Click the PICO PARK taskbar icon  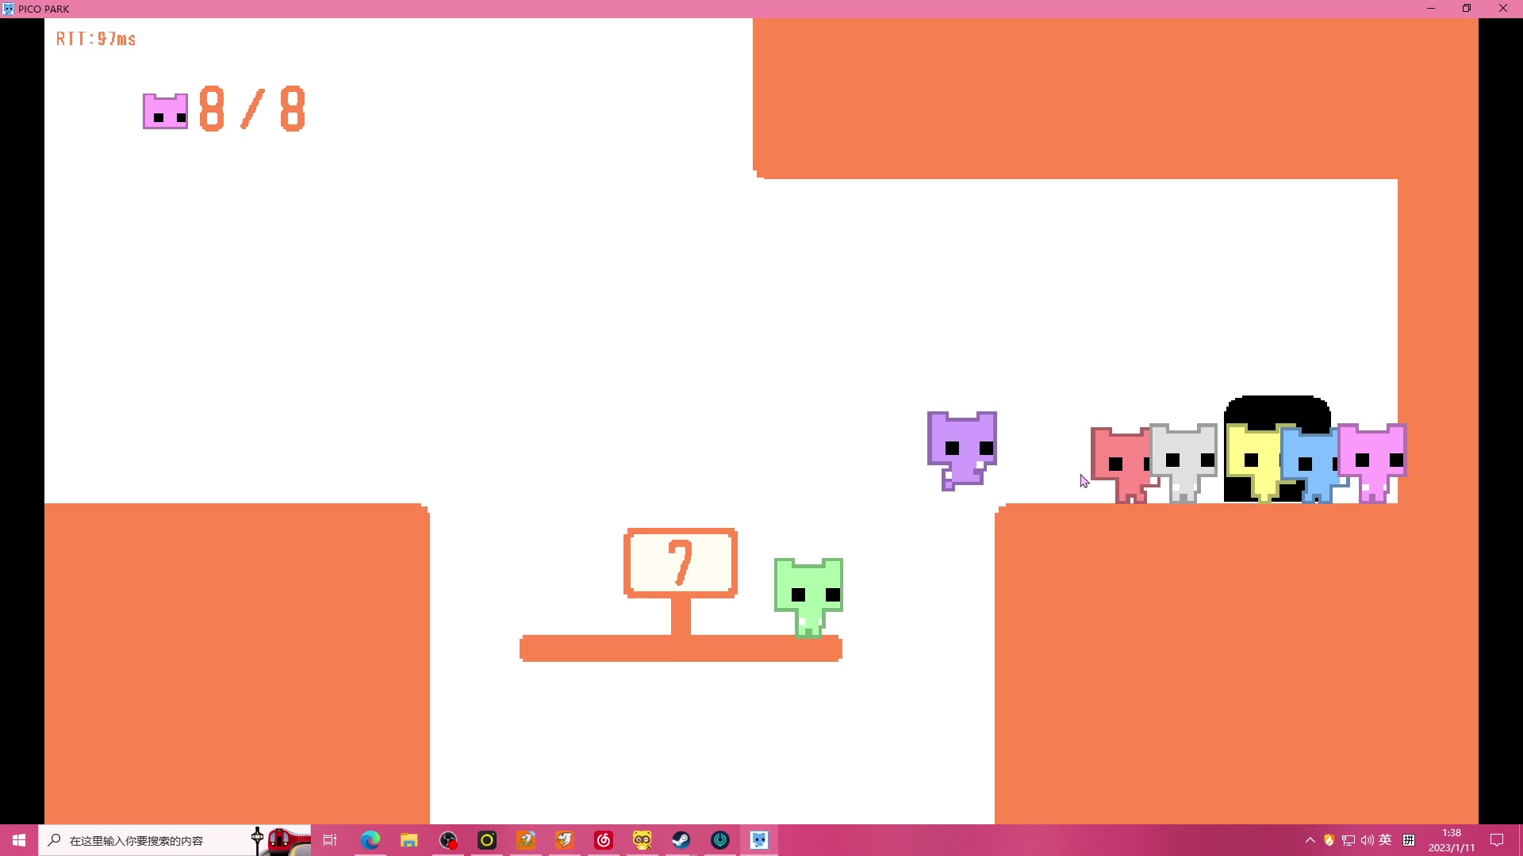(x=759, y=840)
